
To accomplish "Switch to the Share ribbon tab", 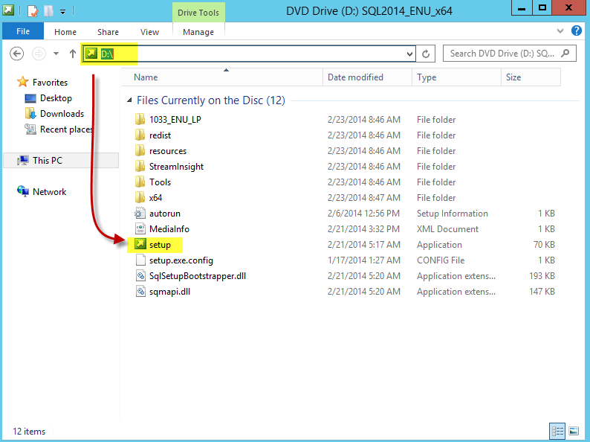I will coord(108,32).
